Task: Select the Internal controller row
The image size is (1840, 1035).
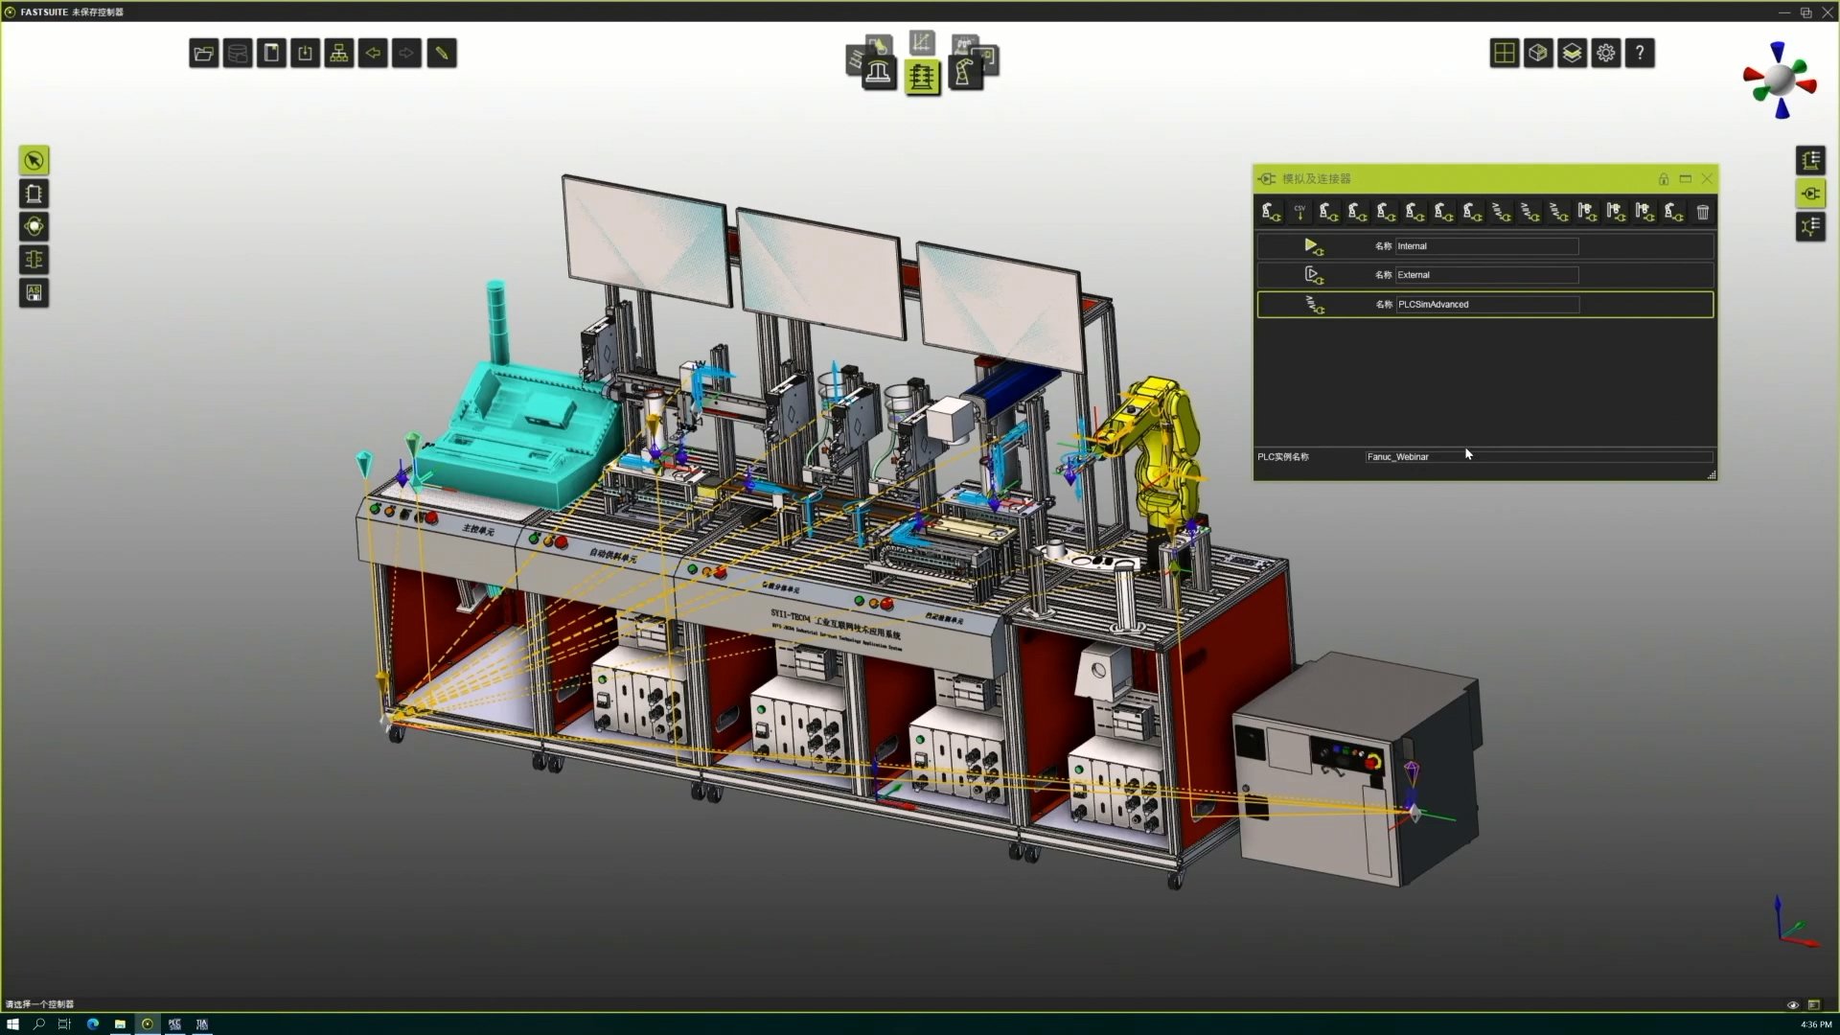Action: (x=1484, y=246)
